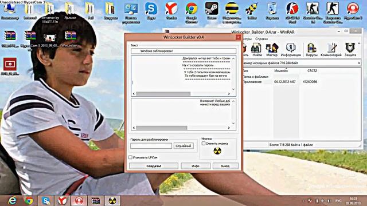Run the Вирусы scan in WinRAR
This screenshot has width=367, height=206.
(x=312, y=50)
